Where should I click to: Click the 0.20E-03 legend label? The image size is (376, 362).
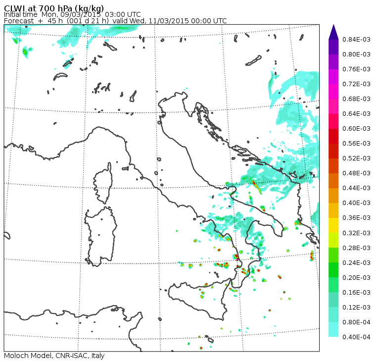tap(356, 278)
